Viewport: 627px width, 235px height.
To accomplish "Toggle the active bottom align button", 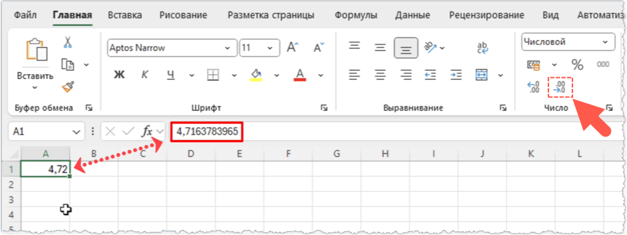I will coord(406,48).
